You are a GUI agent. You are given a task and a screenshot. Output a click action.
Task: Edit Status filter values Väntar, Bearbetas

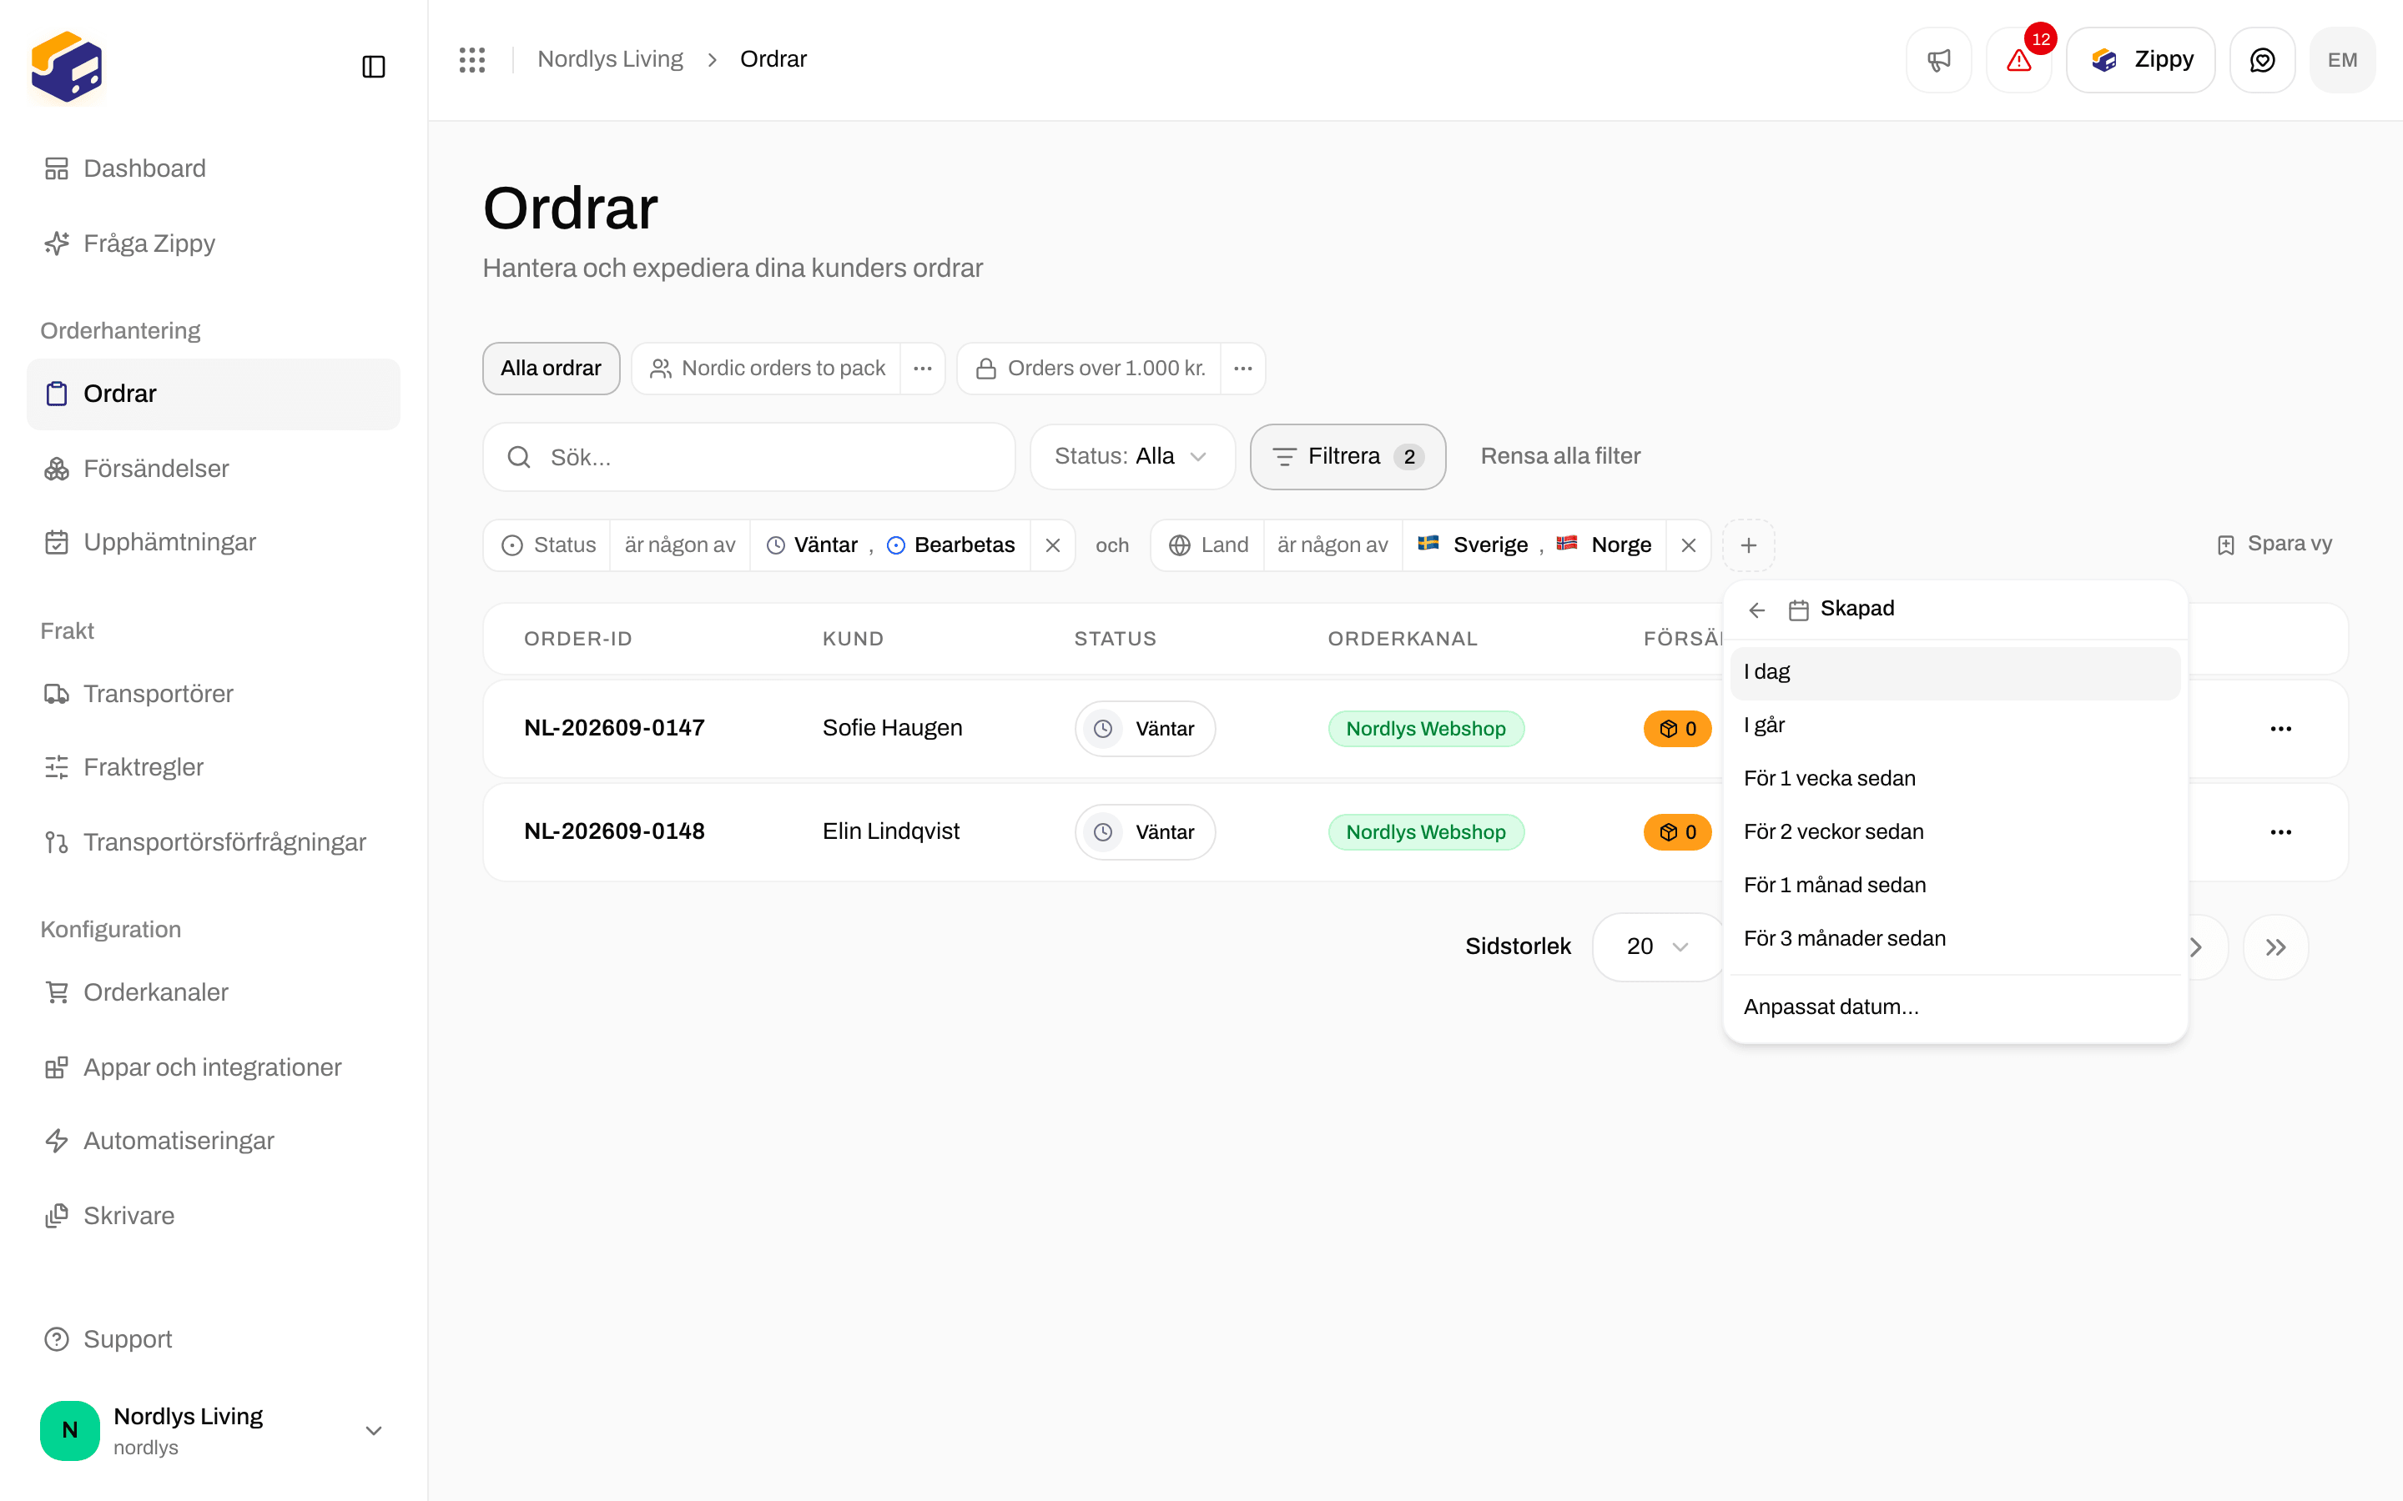pyautogui.click(x=891, y=545)
